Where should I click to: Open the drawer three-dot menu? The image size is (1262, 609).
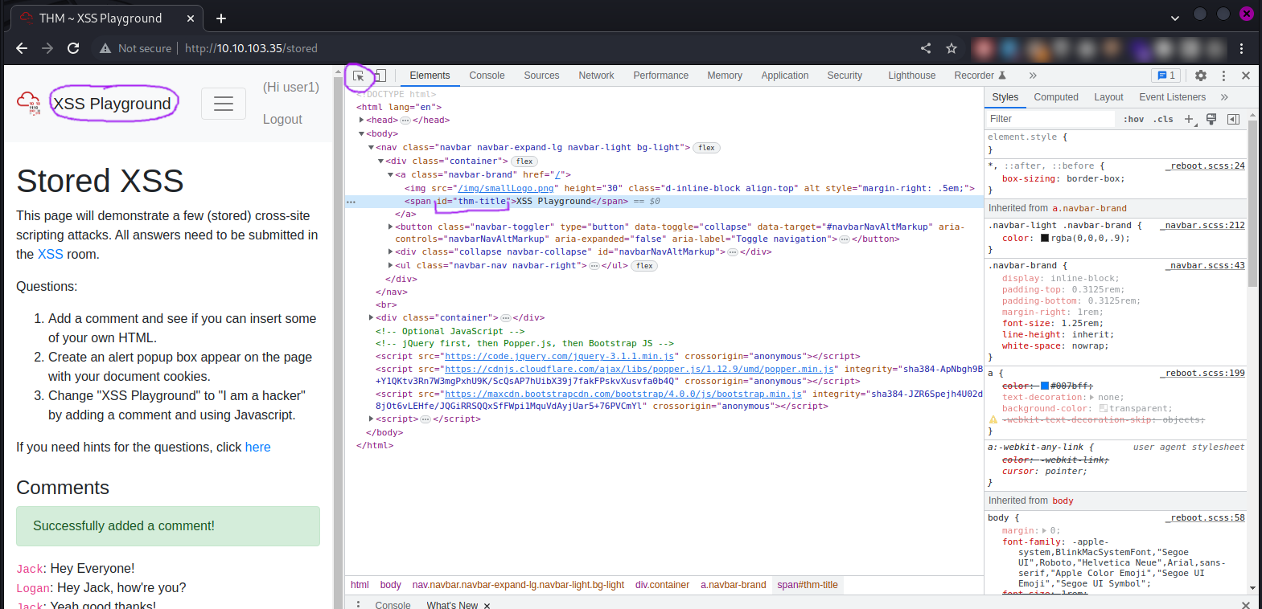(358, 604)
